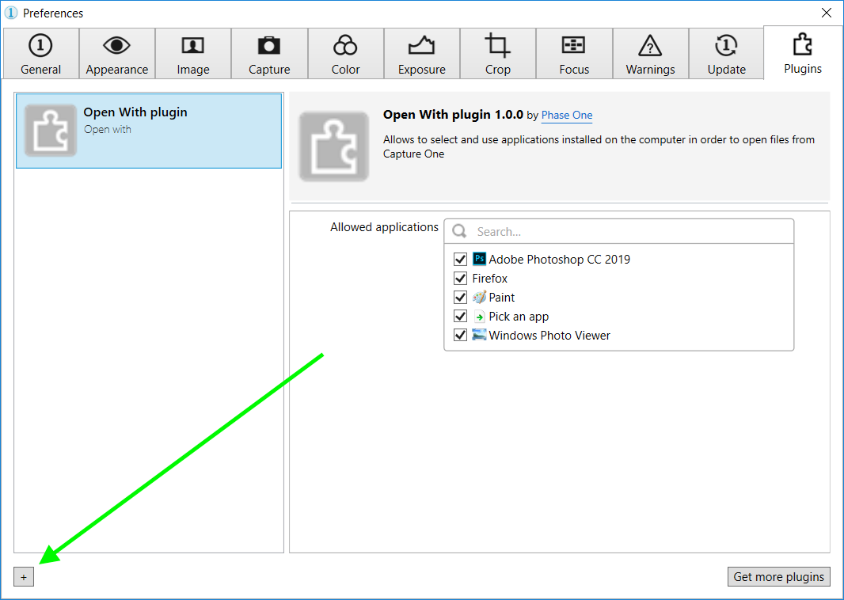Viewport: 844px width, 600px height.
Task: Click the Paint palette icon
Action: point(479,297)
